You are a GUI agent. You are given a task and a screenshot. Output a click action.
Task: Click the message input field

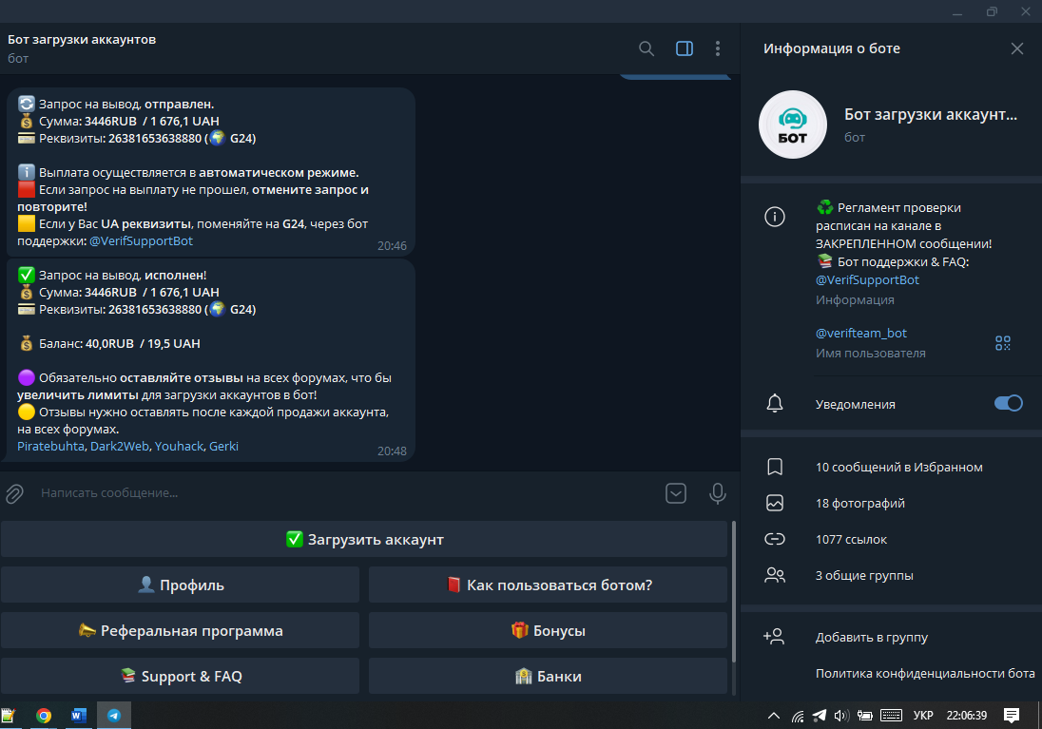pos(342,493)
